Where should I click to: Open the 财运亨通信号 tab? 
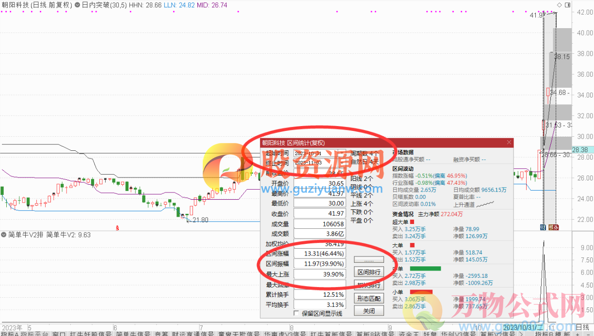(x=193, y=333)
